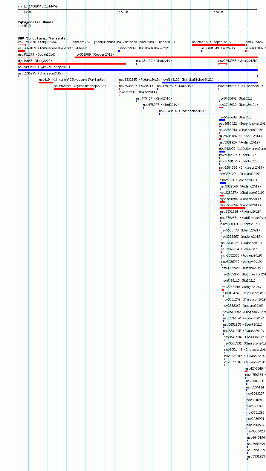Viewport: 266px width, 471px height.
Task: Select dgv548e59 1000Genomes variant label
Action: tap(242, 149)
